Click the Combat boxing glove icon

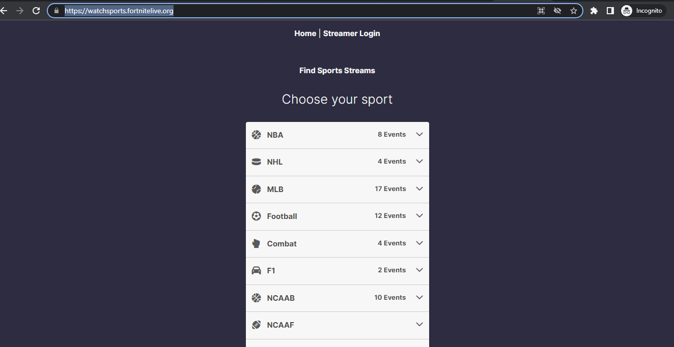coord(256,243)
